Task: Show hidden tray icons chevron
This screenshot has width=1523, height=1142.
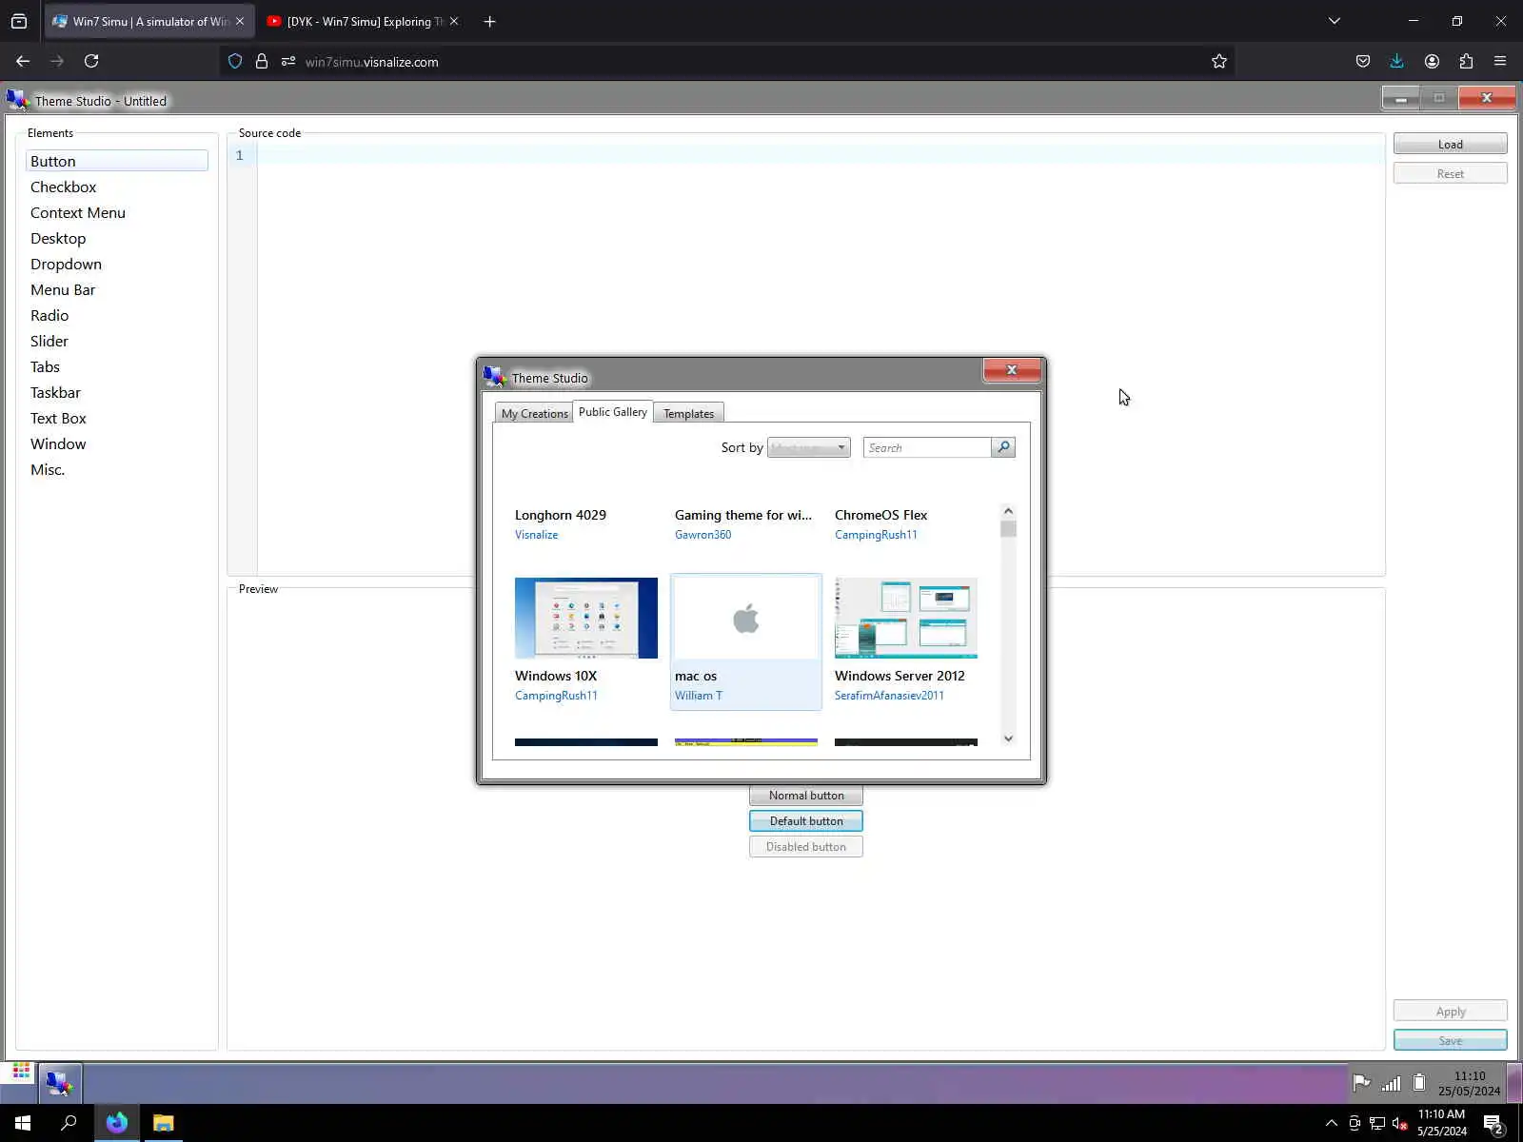Action: click(x=1332, y=1123)
